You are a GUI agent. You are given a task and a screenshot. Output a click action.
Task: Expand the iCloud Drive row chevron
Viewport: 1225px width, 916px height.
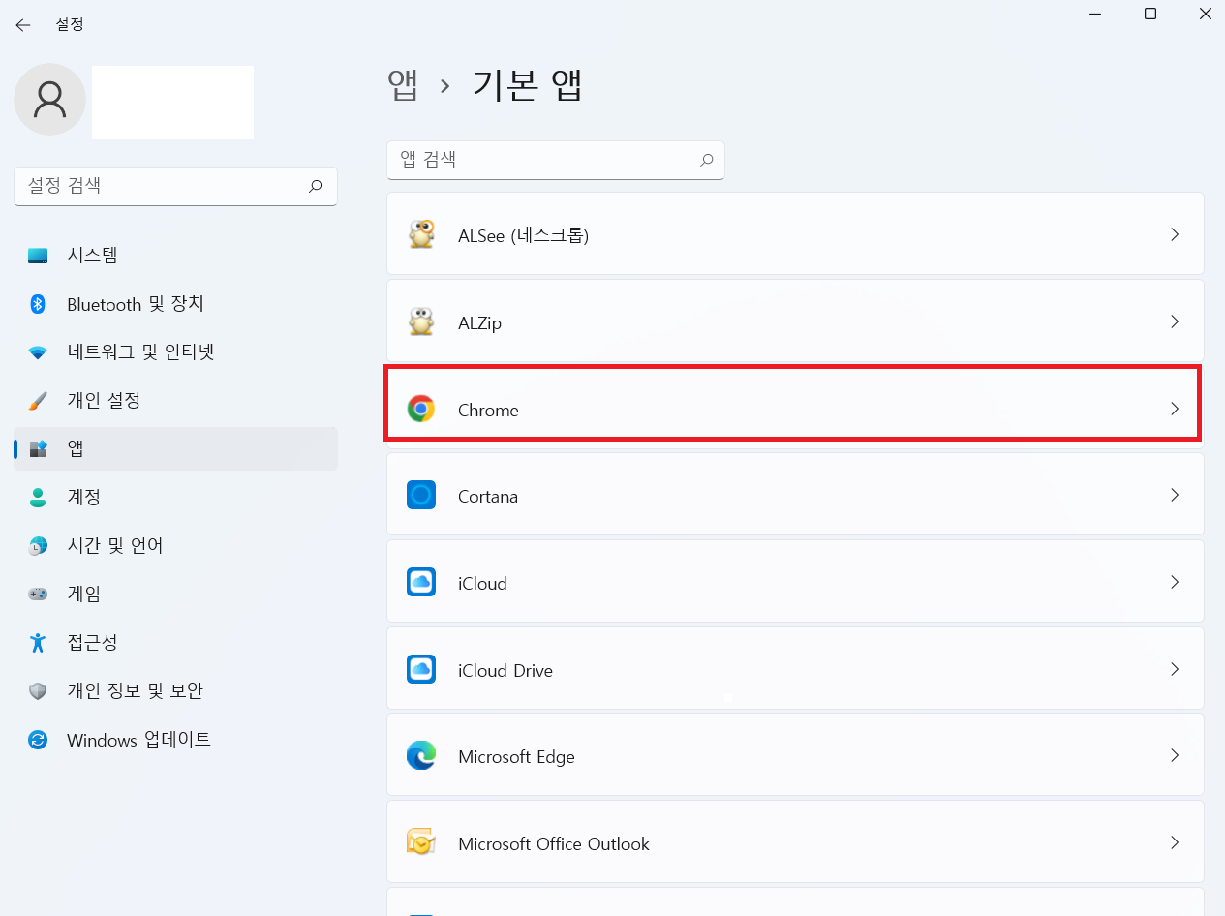(1175, 669)
